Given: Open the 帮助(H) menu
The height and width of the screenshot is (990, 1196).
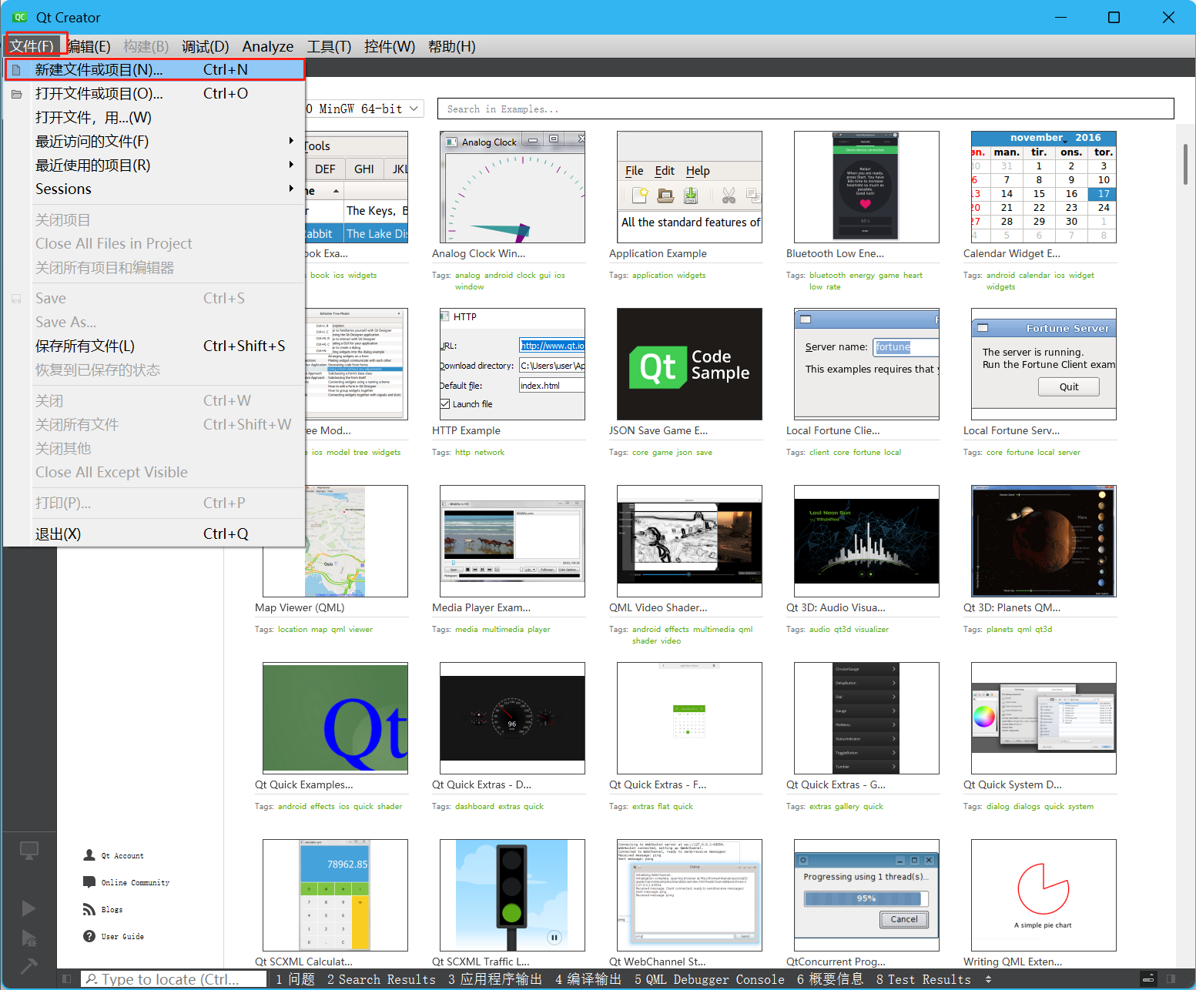Looking at the screenshot, I should (x=452, y=46).
